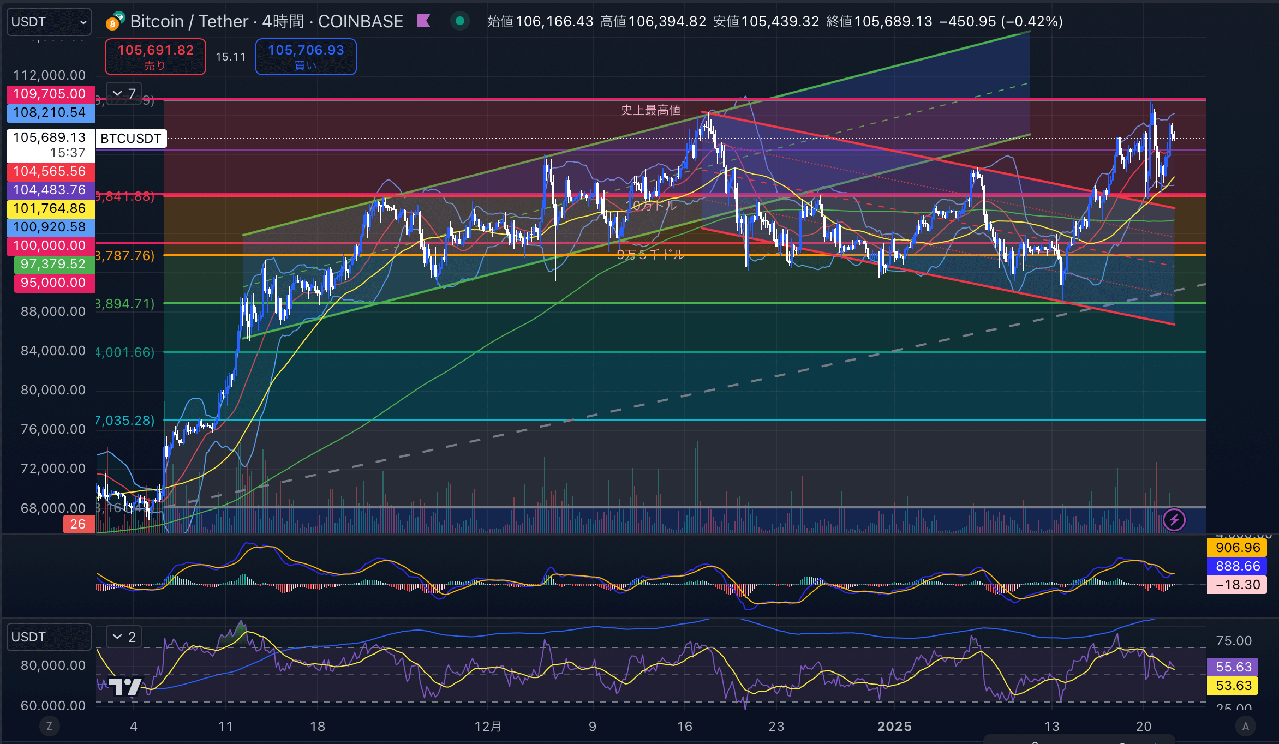Click the 15.11 spread value
The height and width of the screenshot is (744, 1279).
tap(230, 57)
